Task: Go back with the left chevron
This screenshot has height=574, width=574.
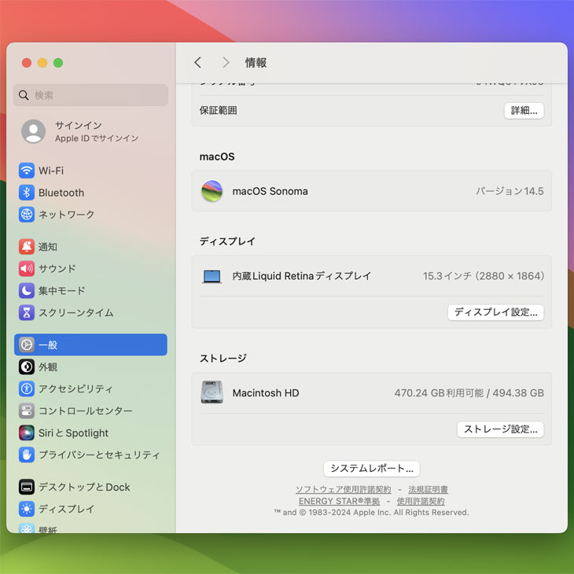Action: pos(197,63)
